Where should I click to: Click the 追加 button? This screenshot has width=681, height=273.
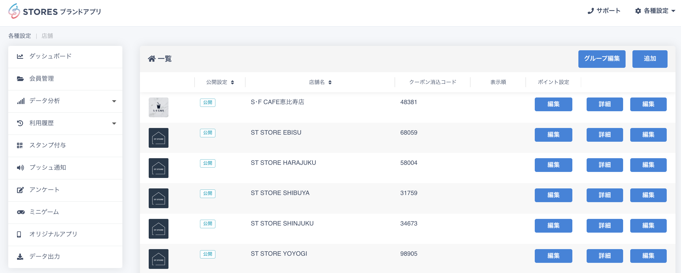pyautogui.click(x=650, y=59)
